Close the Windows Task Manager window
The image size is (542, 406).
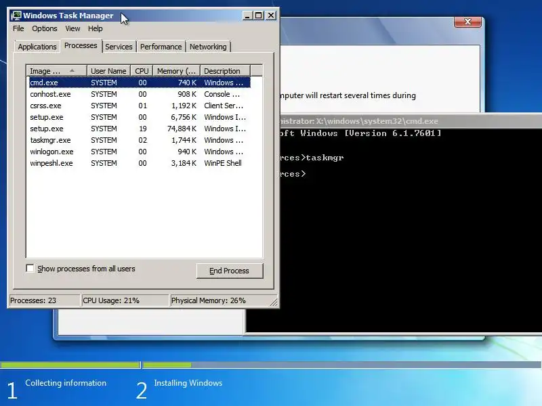(271, 16)
